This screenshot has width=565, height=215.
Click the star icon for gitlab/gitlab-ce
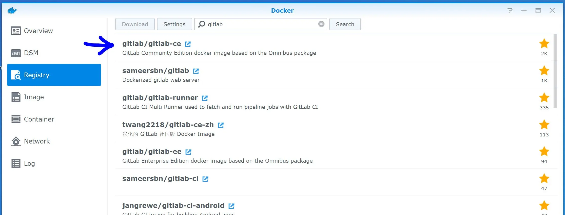tap(544, 44)
